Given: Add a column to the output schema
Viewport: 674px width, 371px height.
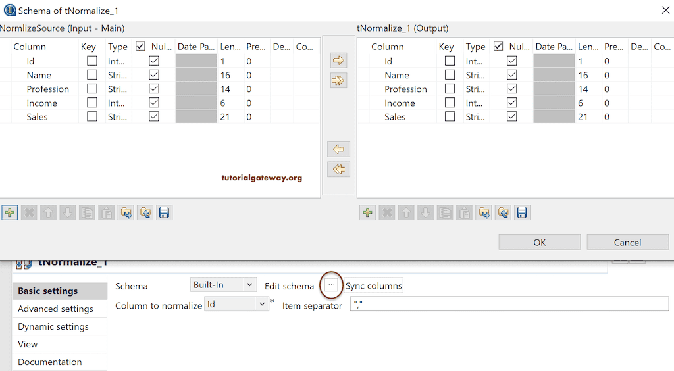Looking at the screenshot, I should 367,212.
